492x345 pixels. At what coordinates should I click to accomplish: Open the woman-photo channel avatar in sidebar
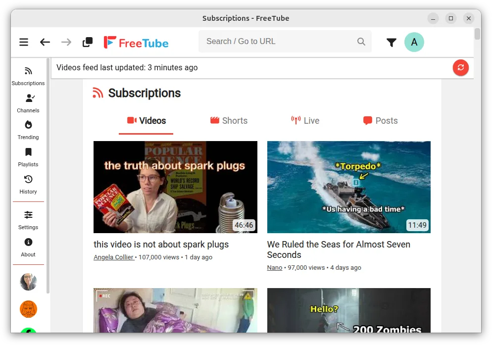pos(28,282)
